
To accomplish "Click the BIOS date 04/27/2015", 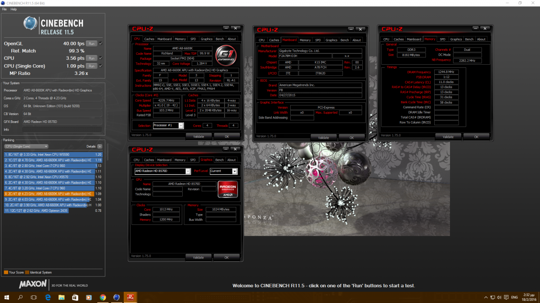I will pos(320,95).
